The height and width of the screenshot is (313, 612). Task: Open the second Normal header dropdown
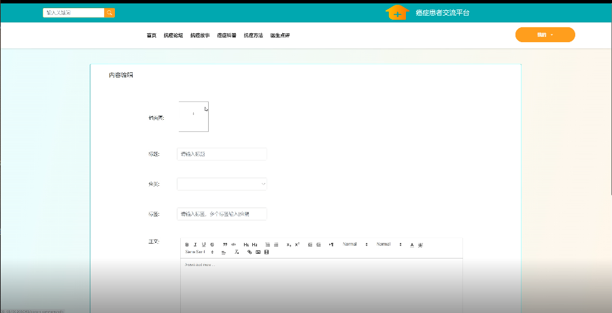[x=389, y=244]
